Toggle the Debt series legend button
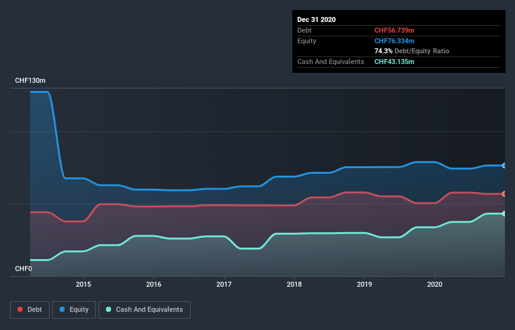Image resolution: width=515 pixels, height=330 pixels. (x=29, y=310)
